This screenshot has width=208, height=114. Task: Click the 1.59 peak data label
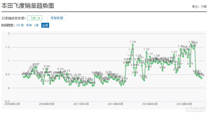pyautogui.click(x=133, y=42)
